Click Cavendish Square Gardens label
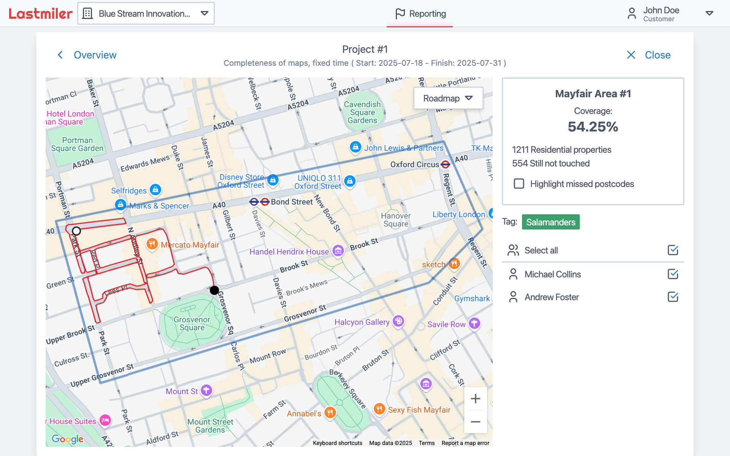 (x=362, y=112)
